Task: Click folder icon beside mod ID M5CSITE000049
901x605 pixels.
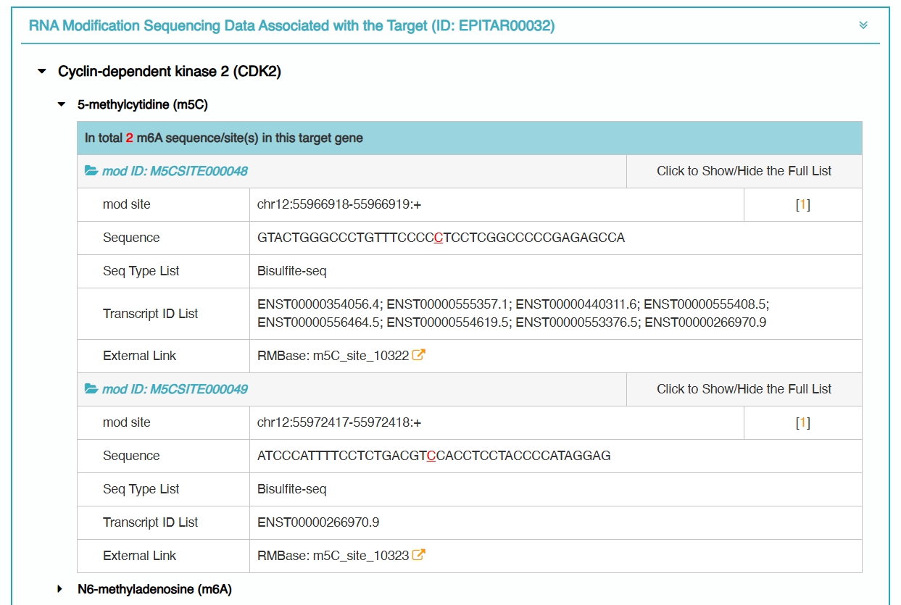Action: pos(91,390)
